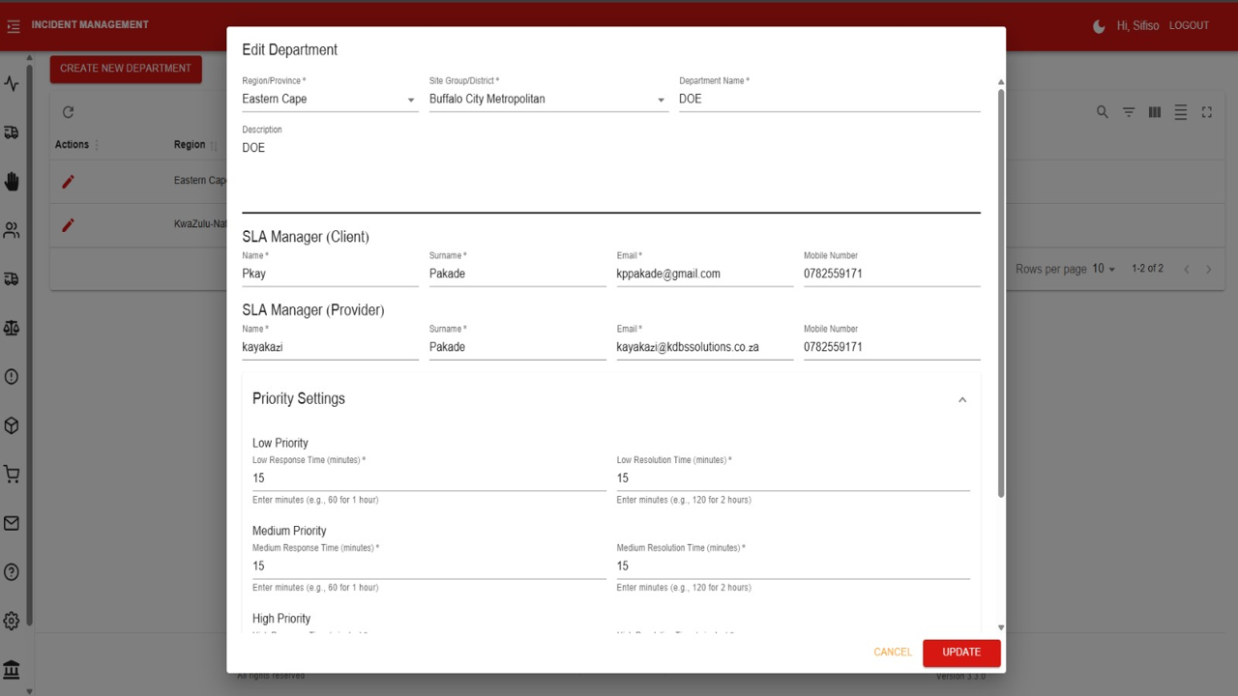The width and height of the screenshot is (1238, 696).
Task: Open the raised hand icon in sidebar
Action: (x=12, y=181)
